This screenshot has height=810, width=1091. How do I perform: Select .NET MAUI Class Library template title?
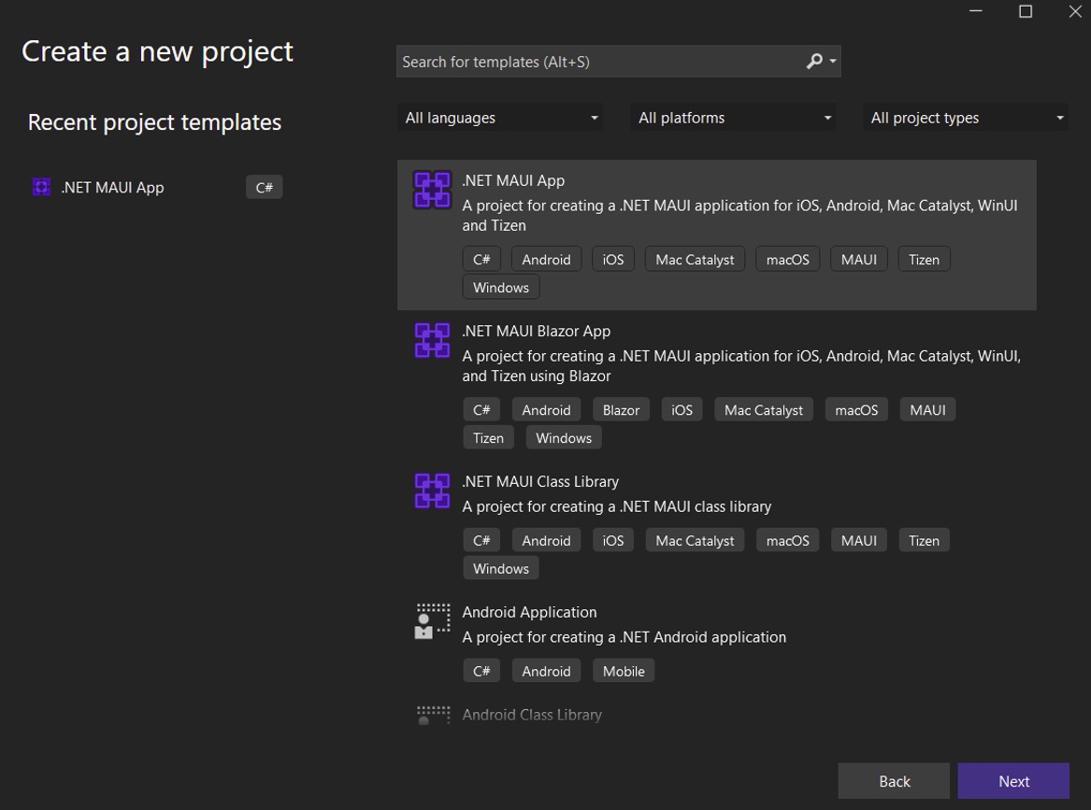pyautogui.click(x=540, y=481)
